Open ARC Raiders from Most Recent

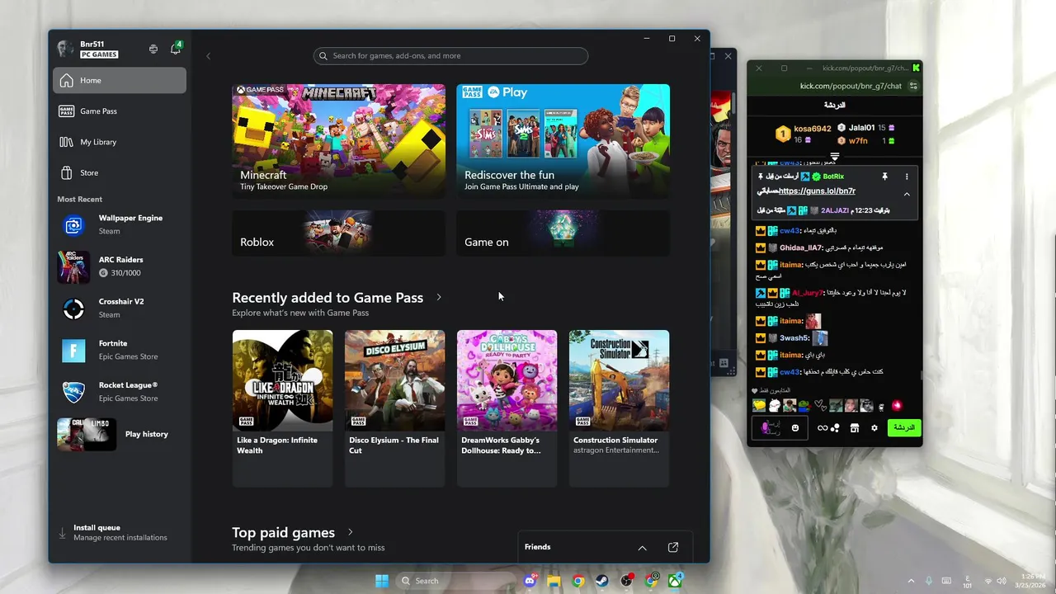click(x=120, y=266)
